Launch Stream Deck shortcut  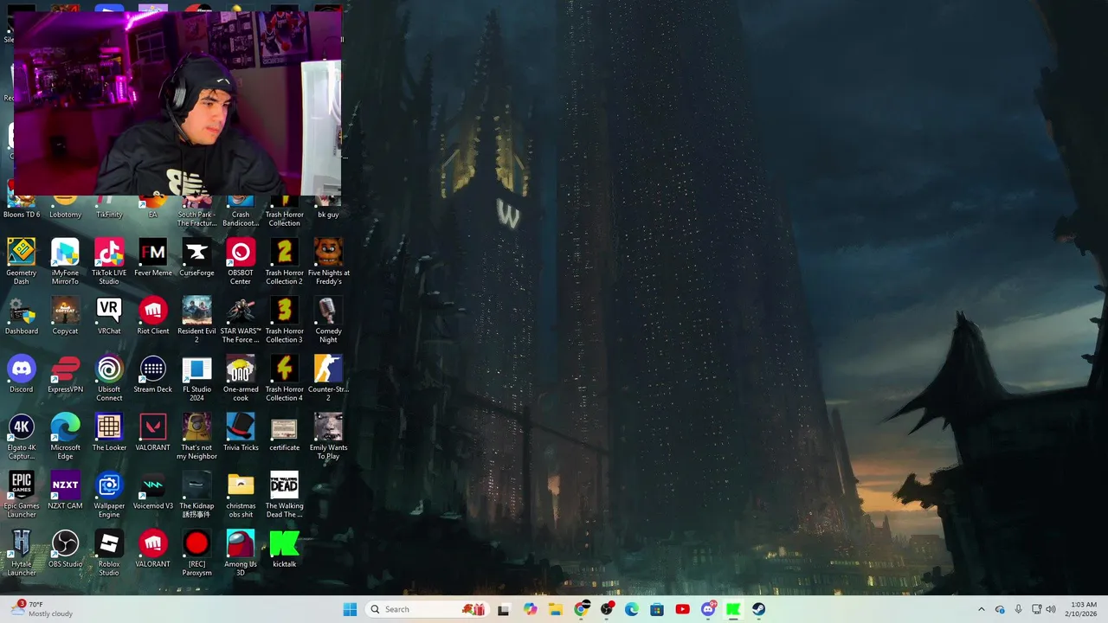[153, 374]
